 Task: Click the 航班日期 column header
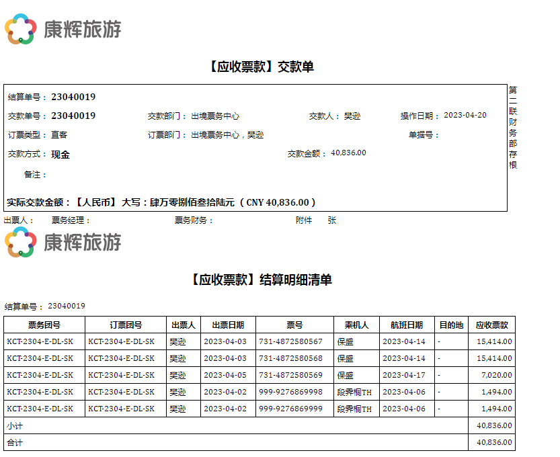407,325
